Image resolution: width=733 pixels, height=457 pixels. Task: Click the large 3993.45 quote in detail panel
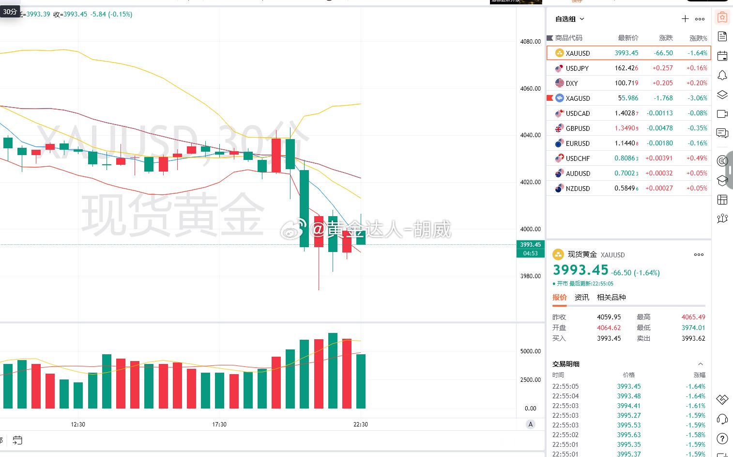(x=580, y=270)
